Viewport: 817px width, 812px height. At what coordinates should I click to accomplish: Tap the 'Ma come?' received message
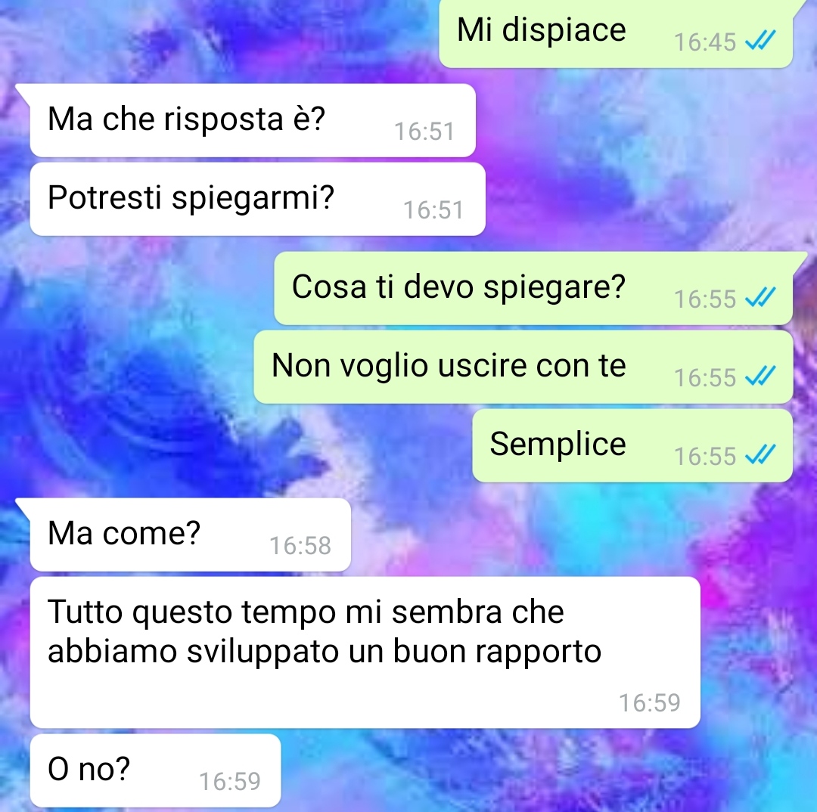(190, 535)
